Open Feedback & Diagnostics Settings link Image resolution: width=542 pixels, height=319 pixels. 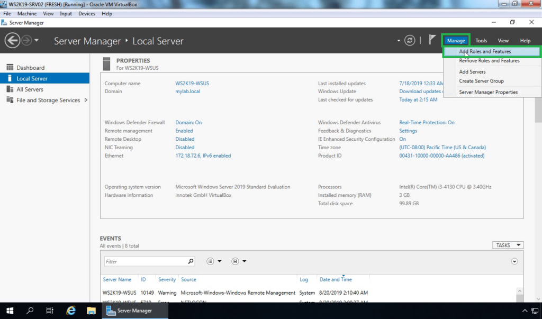click(408, 131)
